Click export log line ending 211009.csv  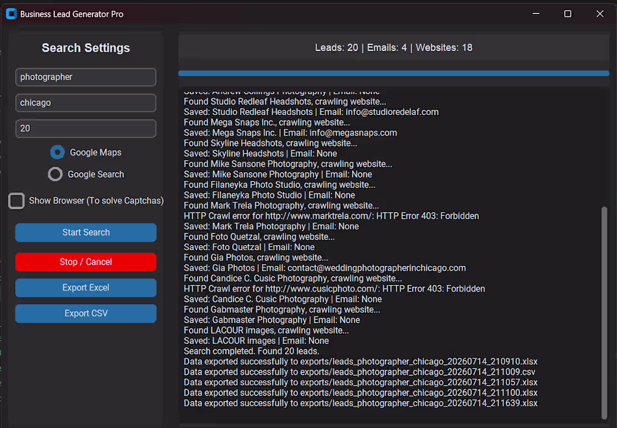click(359, 372)
